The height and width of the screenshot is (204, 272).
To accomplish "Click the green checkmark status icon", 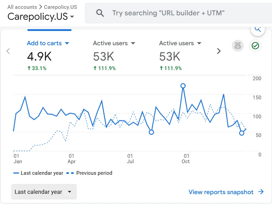I will (255, 46).
